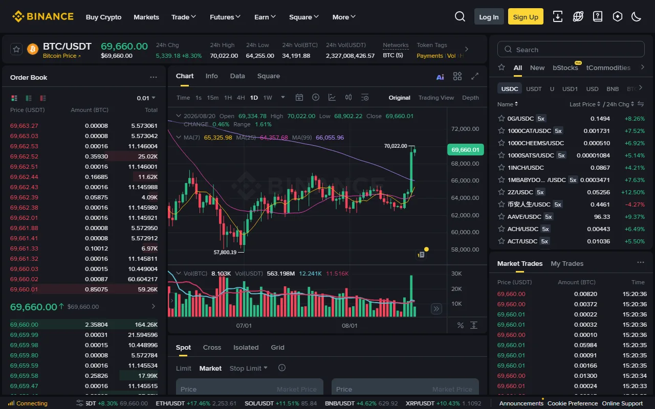Sort market list by Name
This screenshot has width=655, height=409.
click(508, 104)
